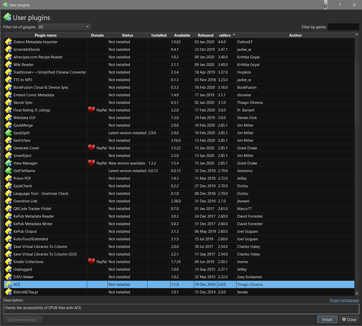Image resolution: width=362 pixels, height=326 pixels.
Task: Open the Plugin homepage link
Action: [344, 300]
